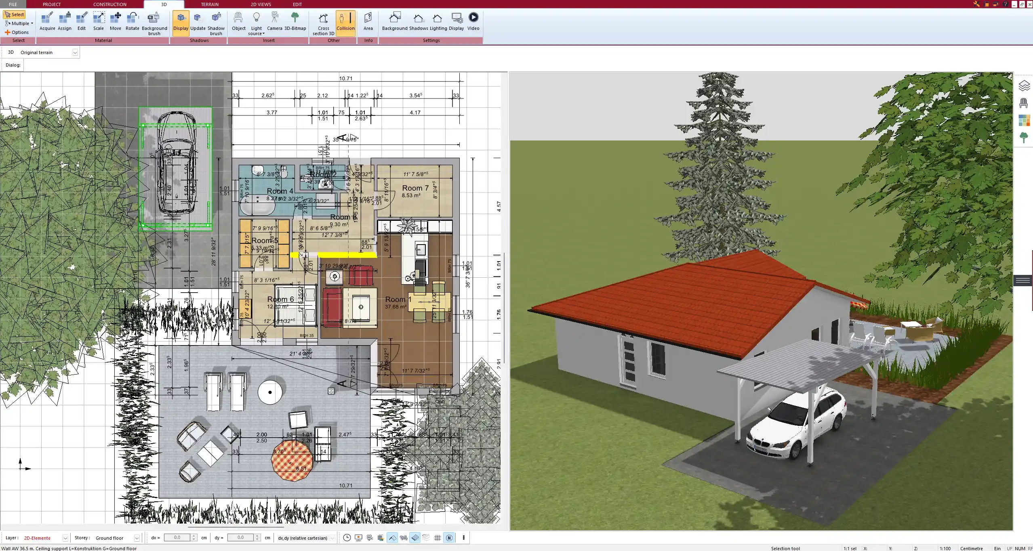1033x551 pixels.
Task: Toggle the roof outline view button
Action: [392, 538]
